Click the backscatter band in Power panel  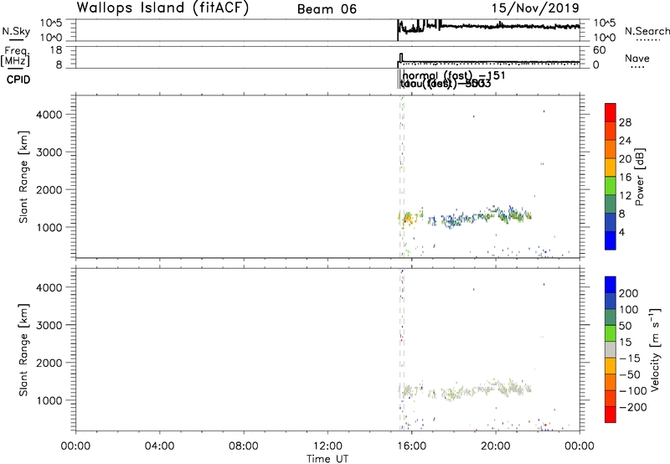point(466,217)
